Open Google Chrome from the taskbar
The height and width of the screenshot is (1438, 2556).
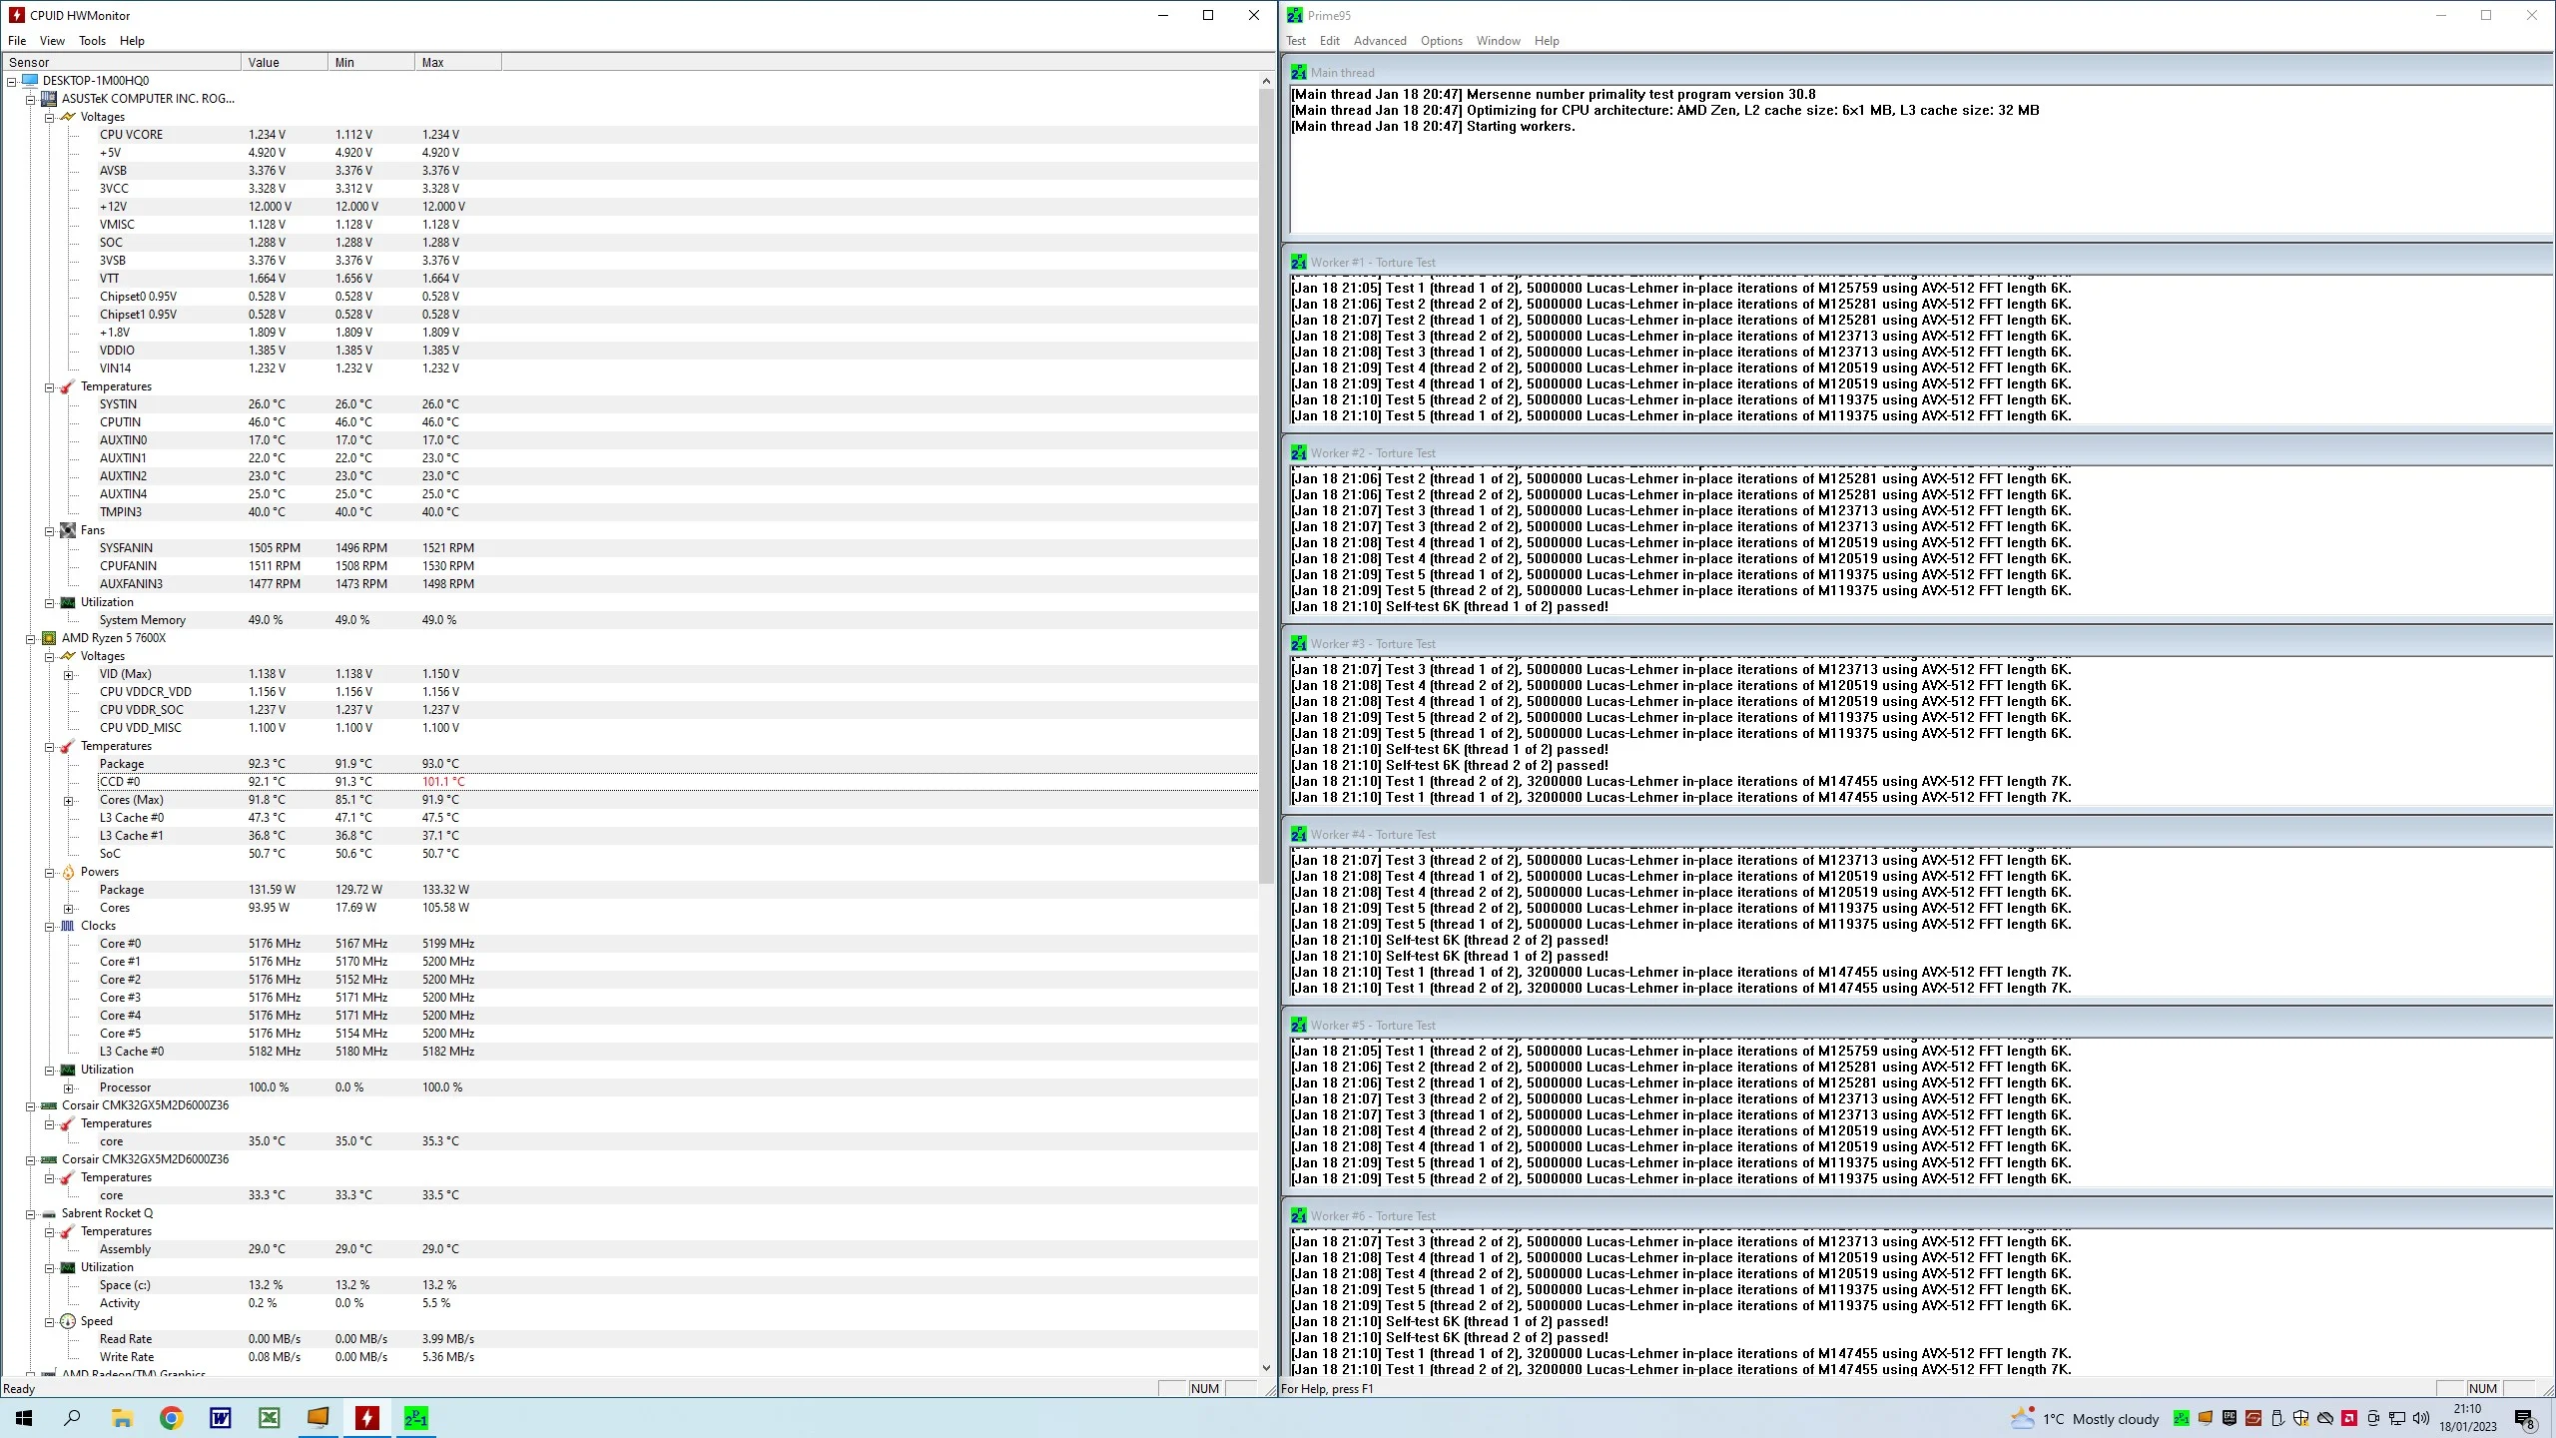pos(172,1418)
